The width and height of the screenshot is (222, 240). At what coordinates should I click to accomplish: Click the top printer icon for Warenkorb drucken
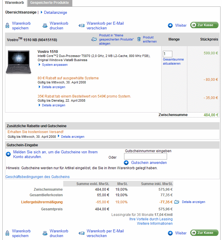[45, 26]
